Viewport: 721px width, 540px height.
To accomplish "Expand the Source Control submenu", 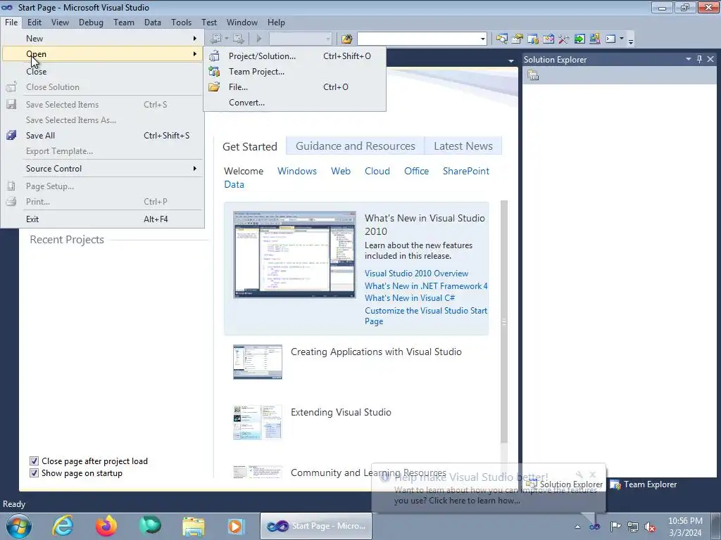I will (103, 169).
